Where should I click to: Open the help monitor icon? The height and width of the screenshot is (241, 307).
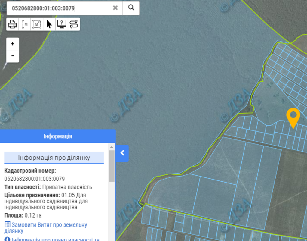(x=62, y=24)
